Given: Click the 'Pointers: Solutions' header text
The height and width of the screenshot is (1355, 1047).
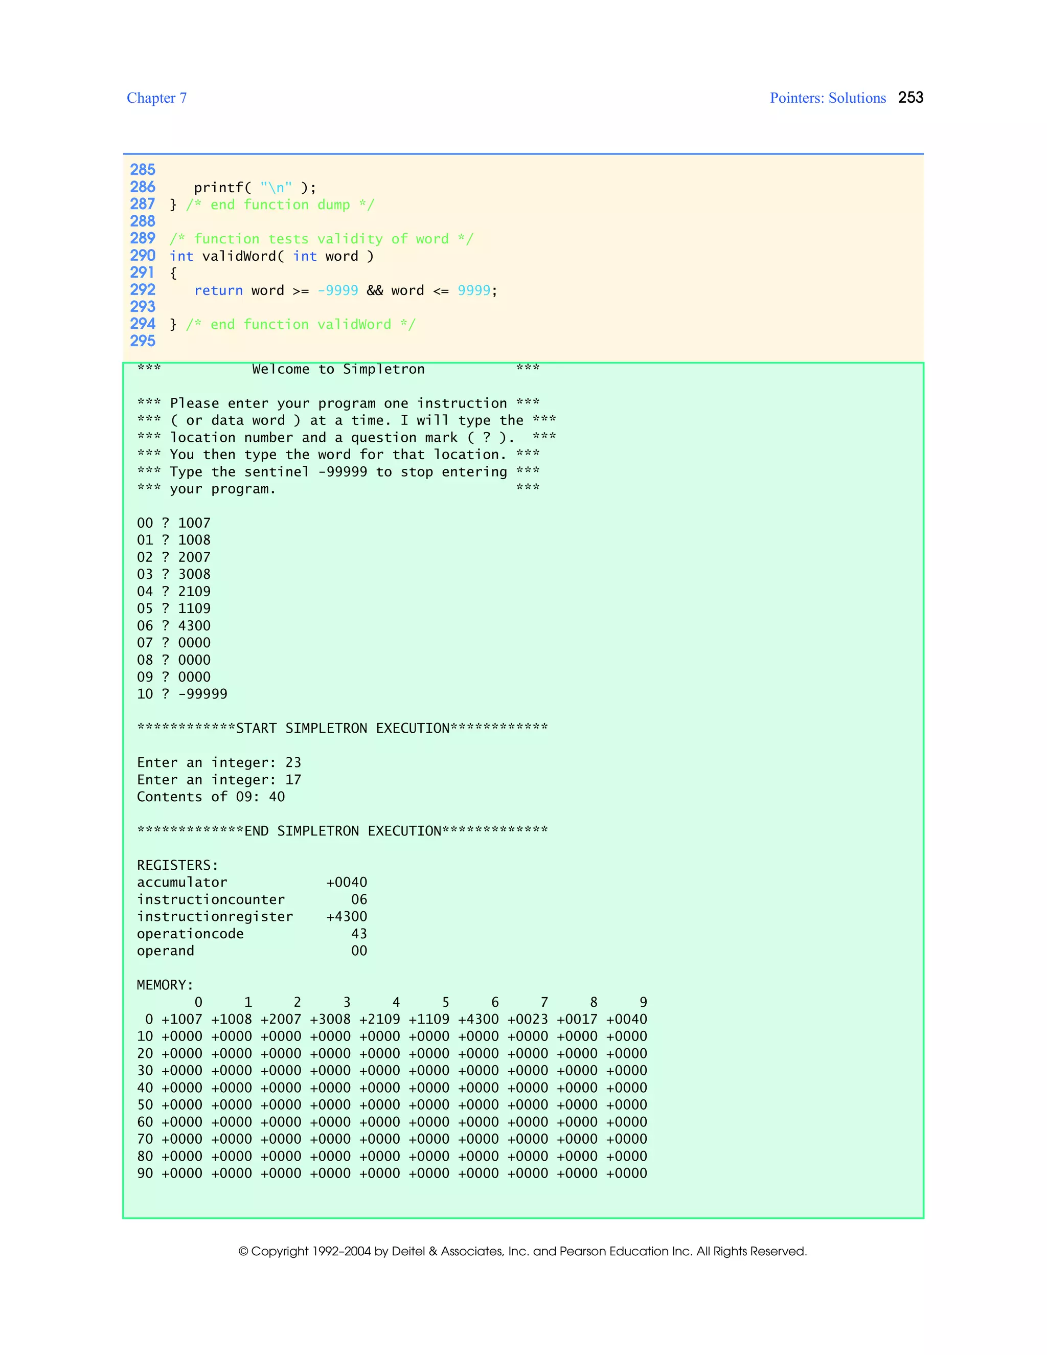Looking at the screenshot, I should pos(828,98).
